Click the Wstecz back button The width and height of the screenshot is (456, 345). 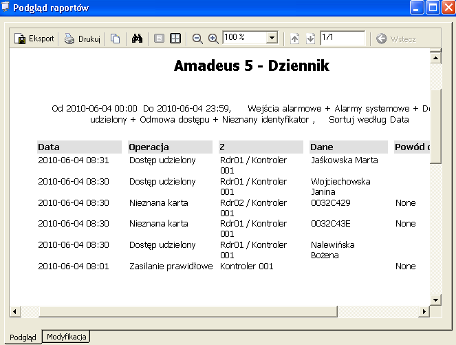395,39
